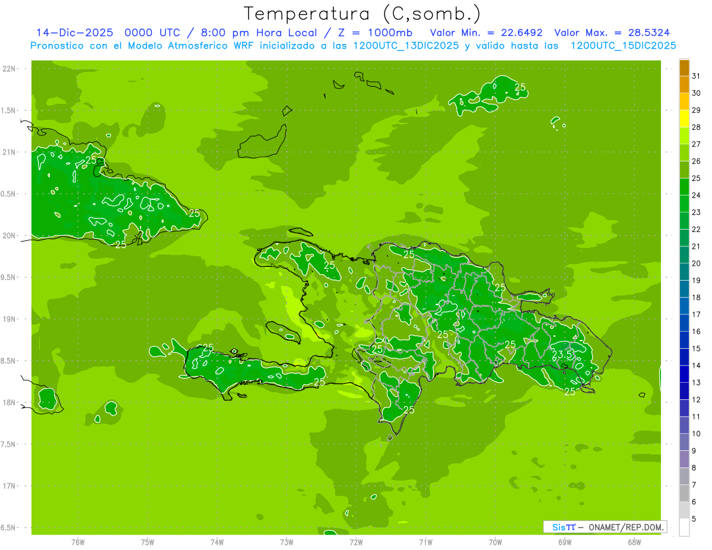Image resolution: width=712 pixels, height=550 pixels.
Task: Click the "22N" latitude label
Action: pos(10,69)
